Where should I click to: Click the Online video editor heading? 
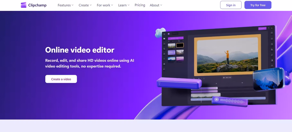coord(80,50)
